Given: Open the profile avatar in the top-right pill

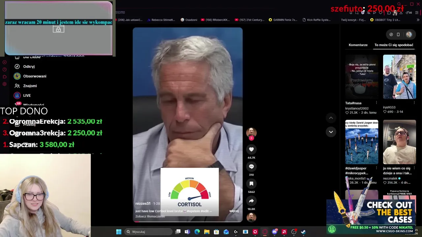Looking at the screenshot, I should click(x=409, y=35).
